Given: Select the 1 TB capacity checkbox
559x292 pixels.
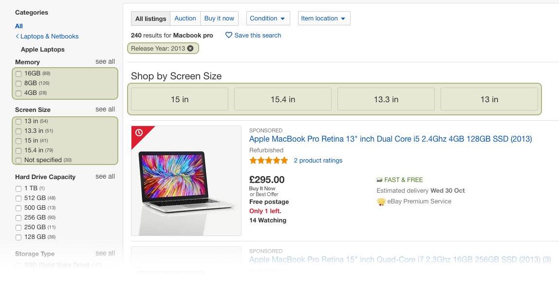Looking at the screenshot, I should point(19,189).
